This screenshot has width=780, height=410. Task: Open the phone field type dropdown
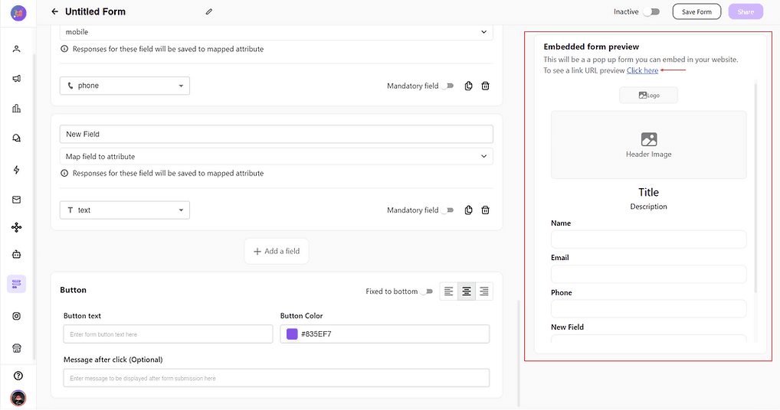coord(125,86)
